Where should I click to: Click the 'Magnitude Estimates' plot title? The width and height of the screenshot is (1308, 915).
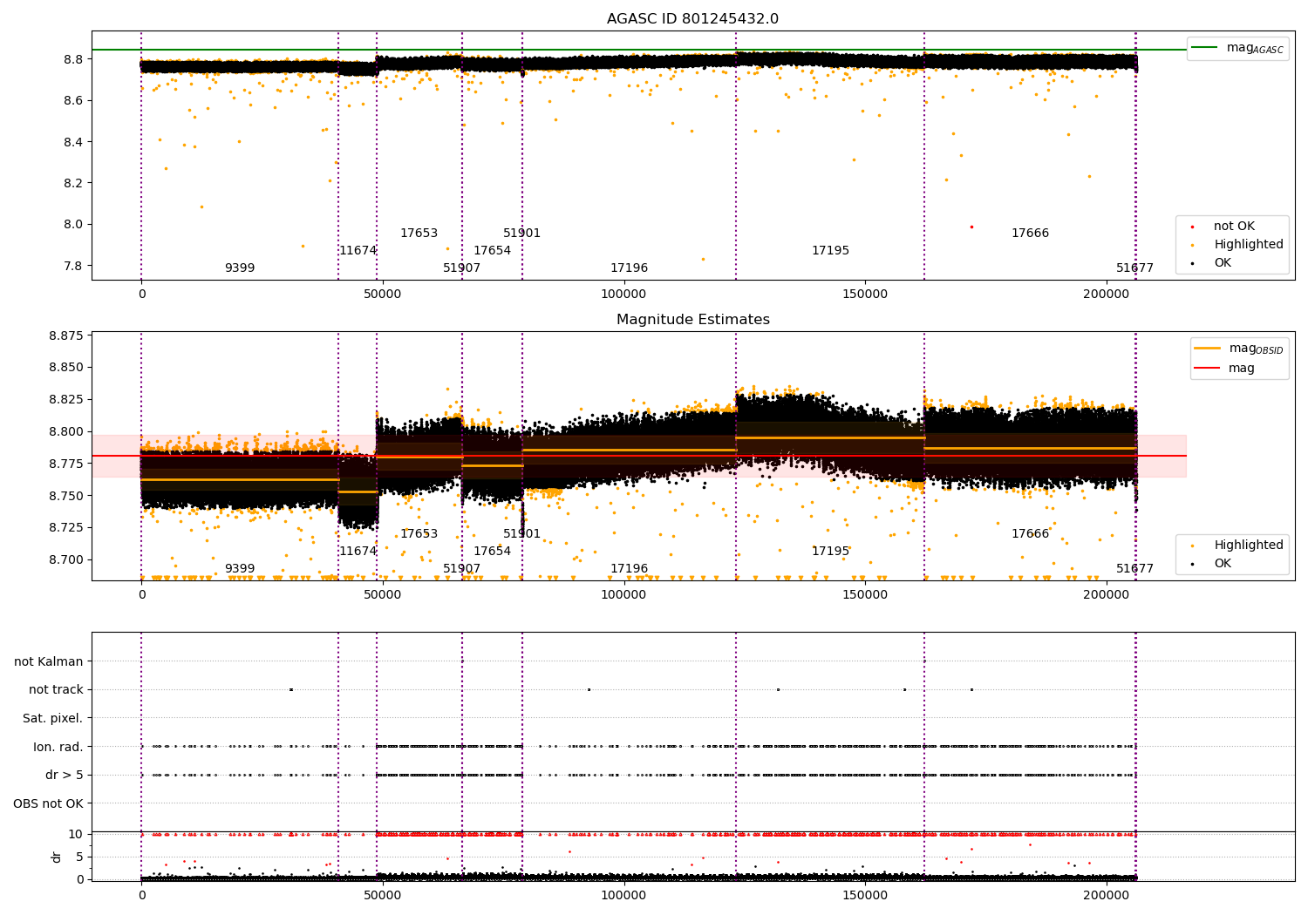pyautogui.click(x=692, y=320)
